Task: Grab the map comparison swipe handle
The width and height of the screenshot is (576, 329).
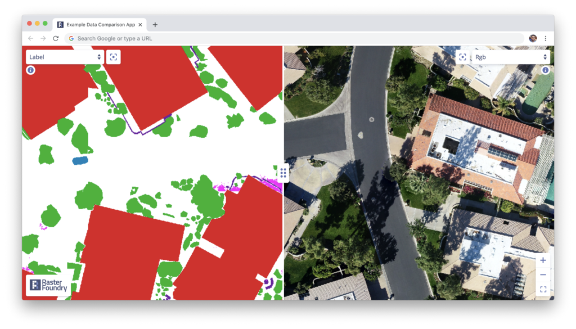Action: (283, 172)
